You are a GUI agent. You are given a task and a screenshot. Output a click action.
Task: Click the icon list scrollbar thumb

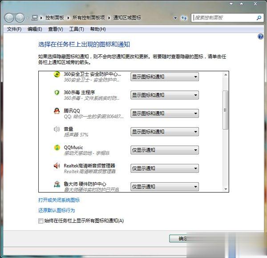click(226, 110)
